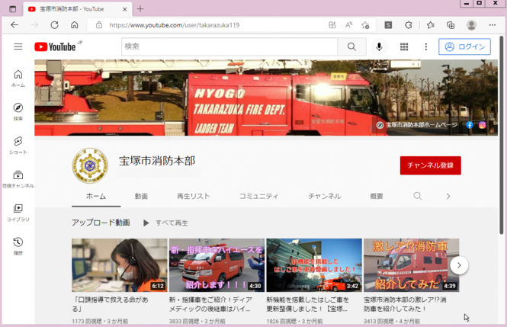Play the 6:12 dispatcher video thumbnail

click(119, 265)
